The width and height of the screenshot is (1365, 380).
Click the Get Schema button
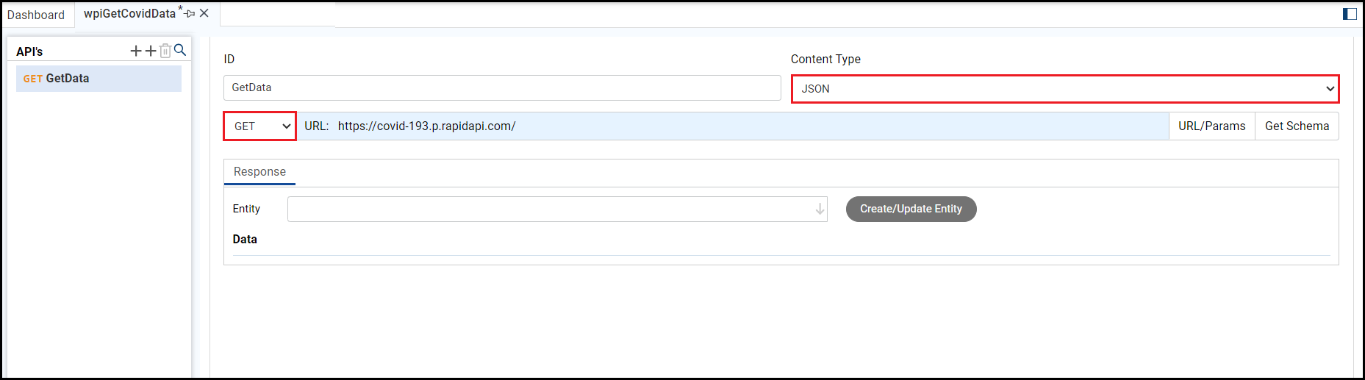point(1297,126)
